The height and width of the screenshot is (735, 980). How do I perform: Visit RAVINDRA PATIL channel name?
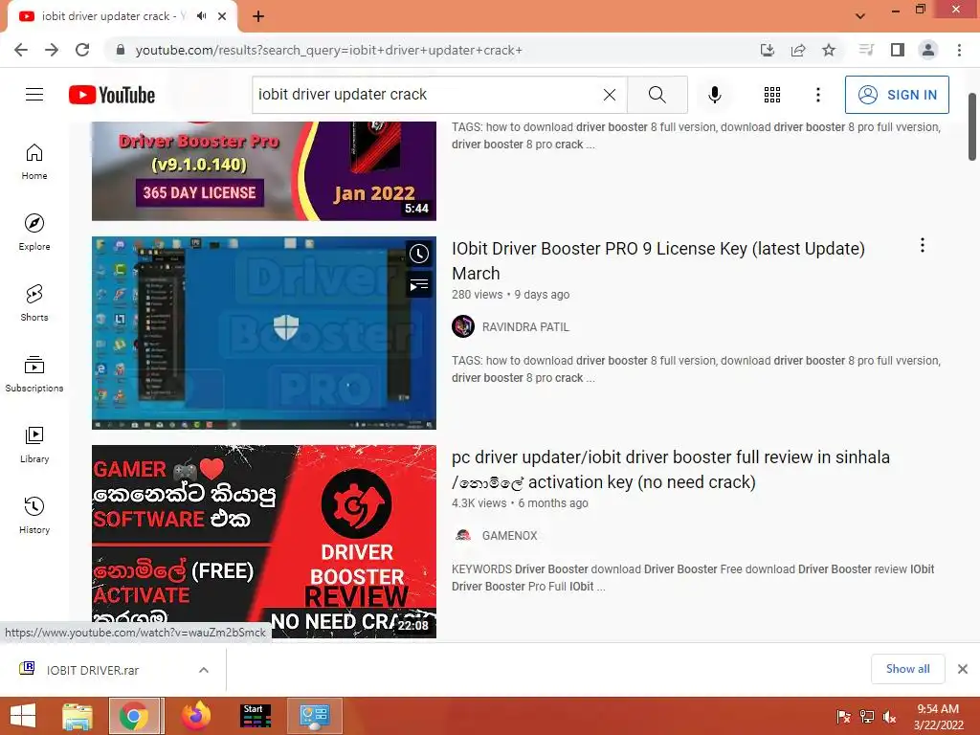pyautogui.click(x=525, y=327)
